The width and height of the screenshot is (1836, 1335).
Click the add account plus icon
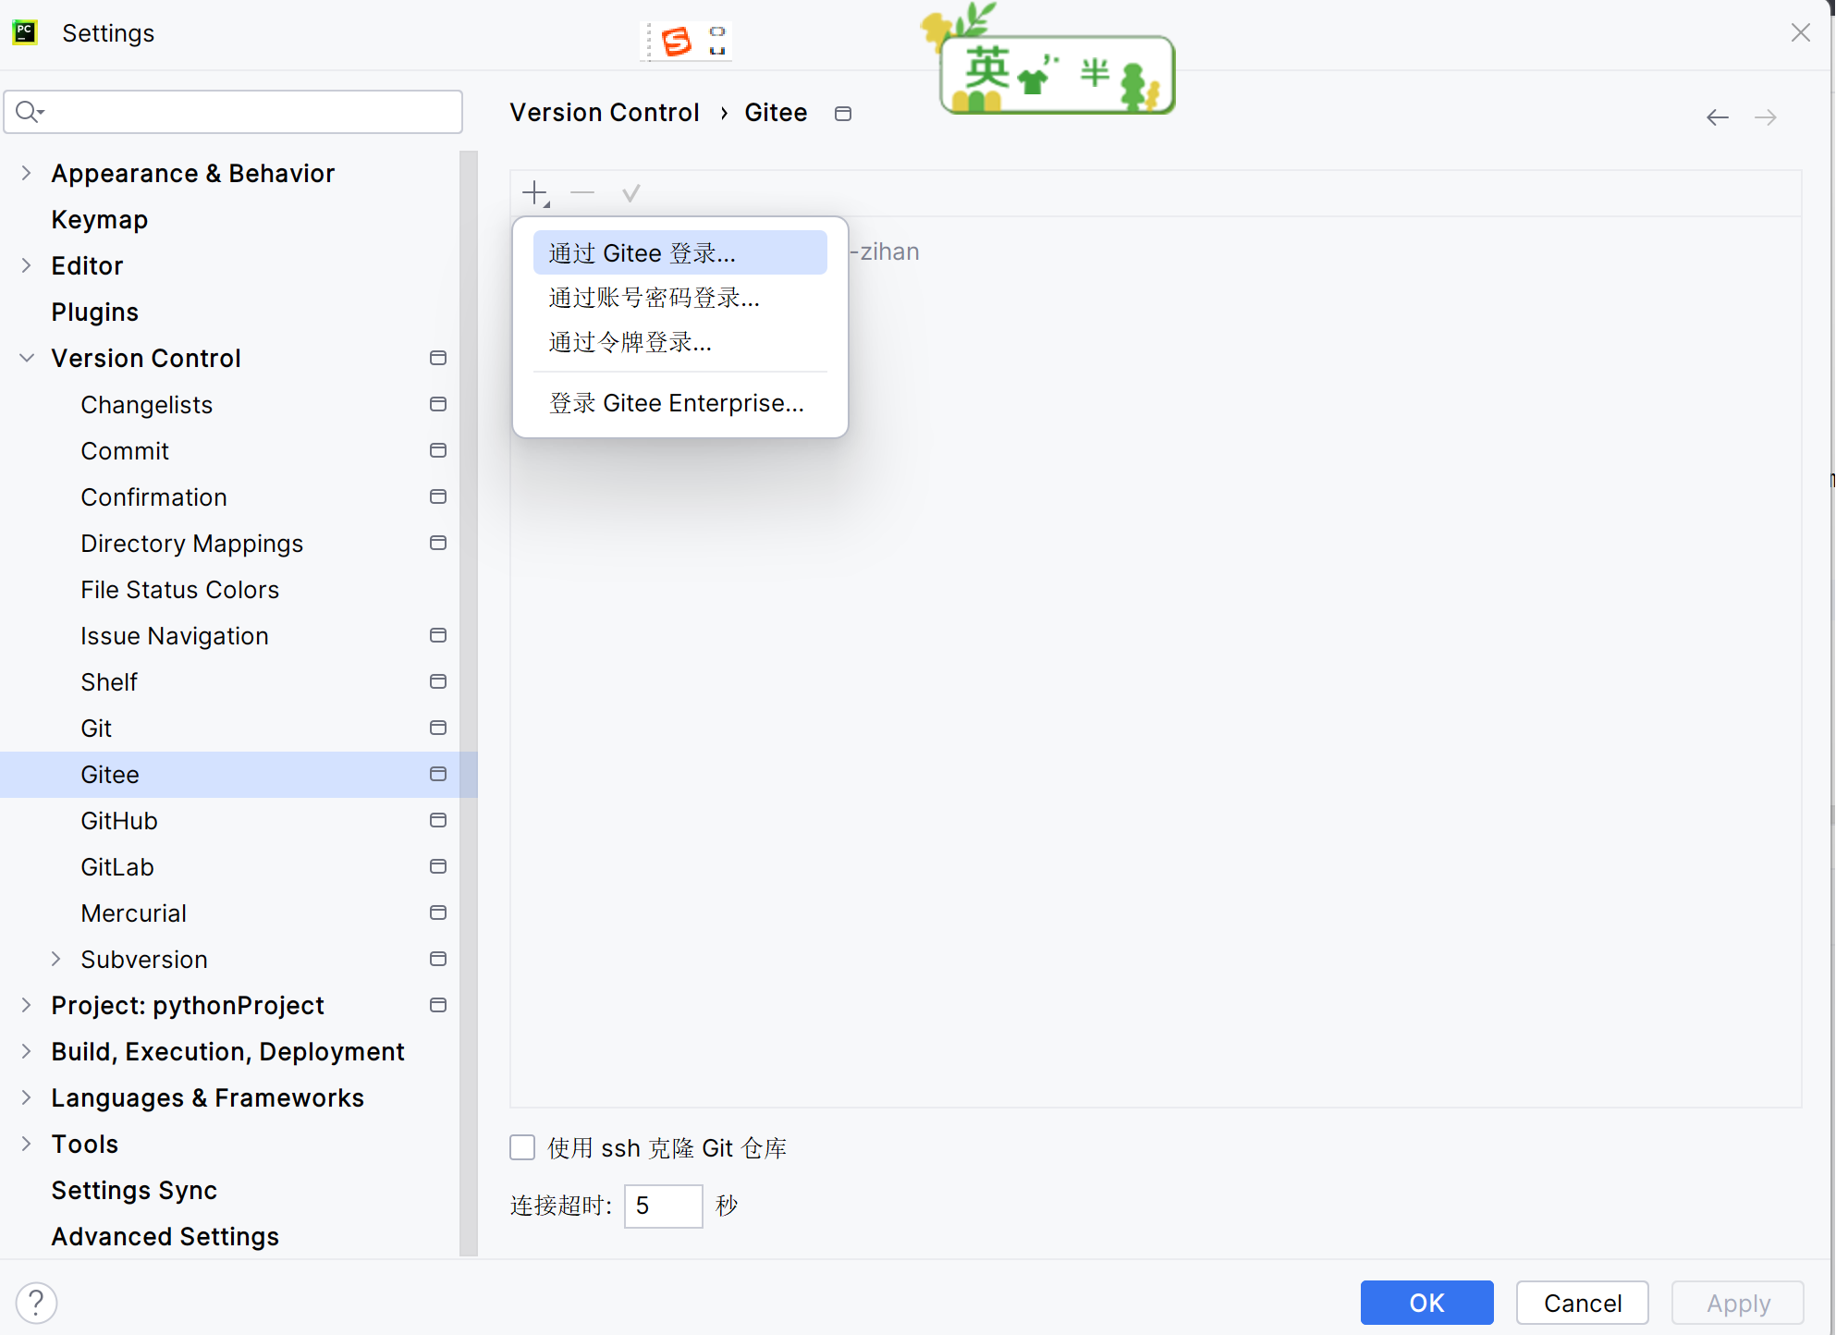534,192
